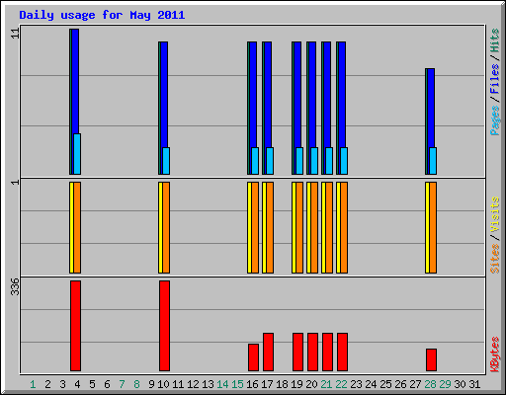Image resolution: width=506 pixels, height=395 pixels.
Task: Select the red KBytes bar for day 16
Action: coord(253,357)
